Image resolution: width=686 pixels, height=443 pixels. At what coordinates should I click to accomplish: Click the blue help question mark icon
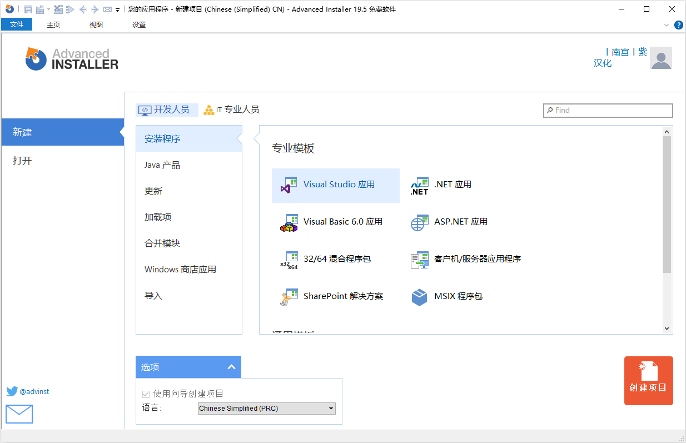[679, 25]
